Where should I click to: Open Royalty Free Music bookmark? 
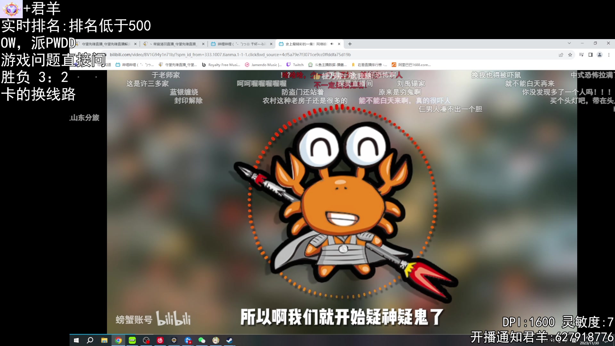pyautogui.click(x=221, y=65)
